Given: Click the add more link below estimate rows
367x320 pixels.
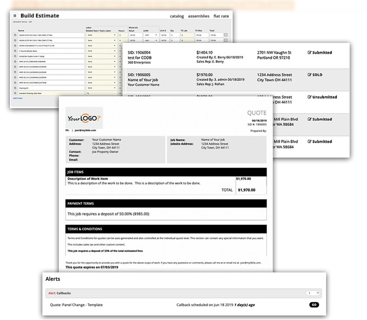Looking at the screenshot, I should [x=17, y=98].
